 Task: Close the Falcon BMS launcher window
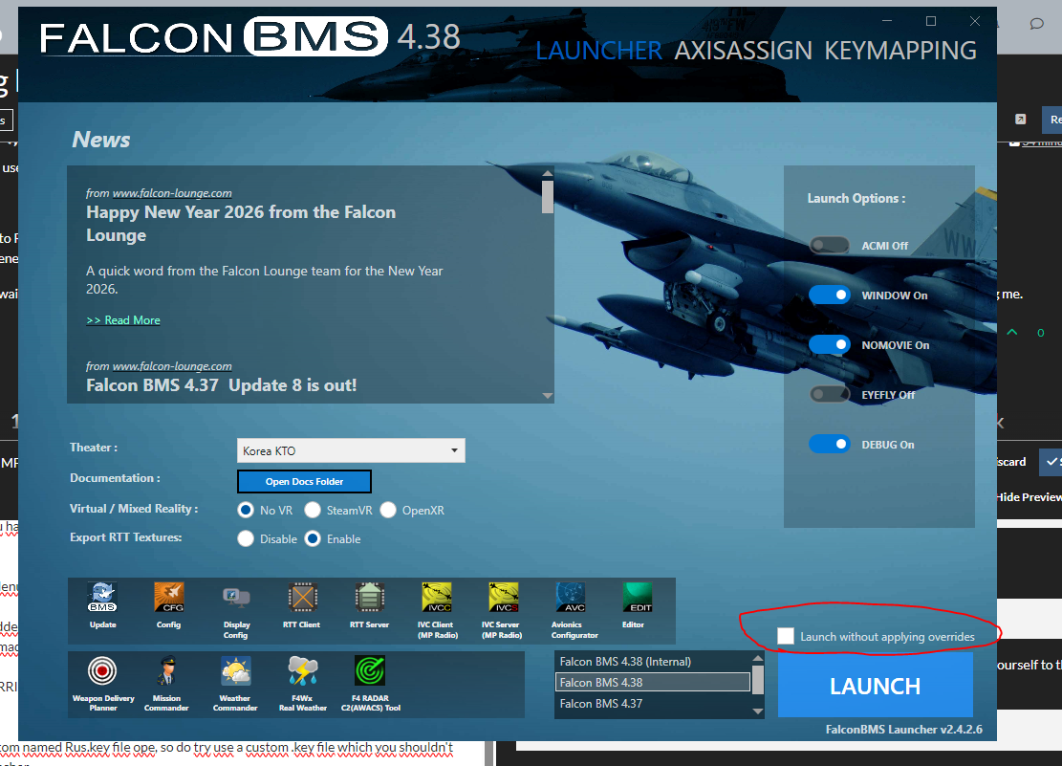pos(975,21)
